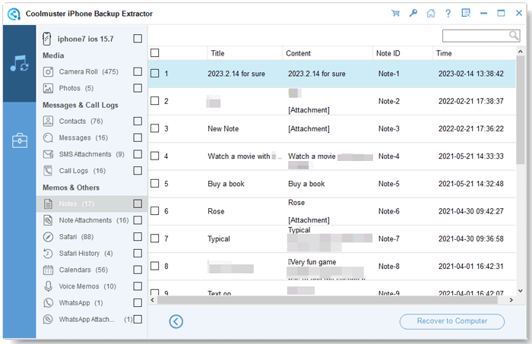This screenshot has width=532, height=344.
Task: Open the question mark help icon
Action: coord(448,13)
